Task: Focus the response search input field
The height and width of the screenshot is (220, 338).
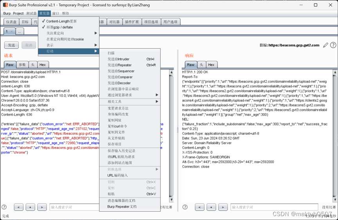Action: (274, 207)
